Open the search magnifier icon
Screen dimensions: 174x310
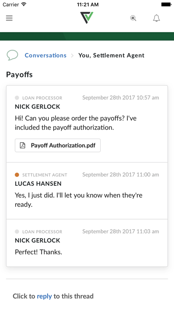[x=133, y=18]
